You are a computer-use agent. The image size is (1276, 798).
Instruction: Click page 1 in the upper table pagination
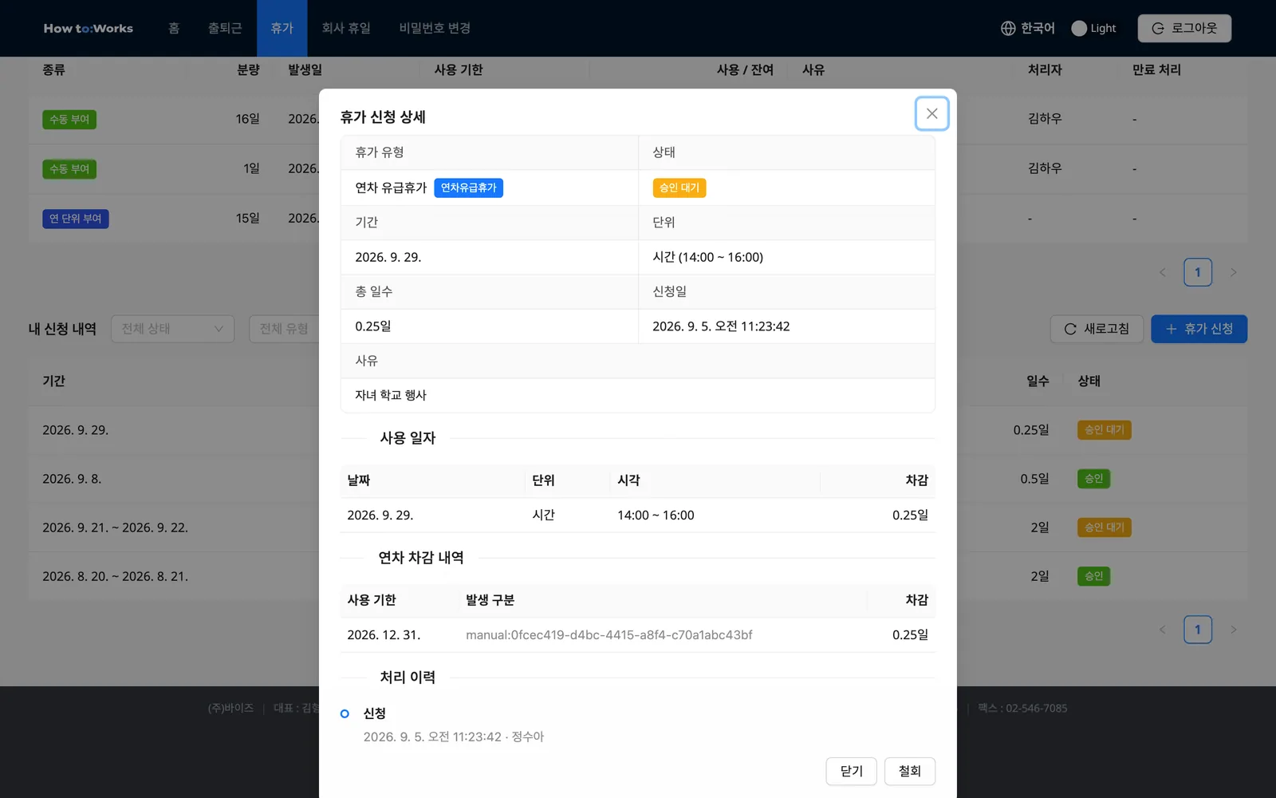pyautogui.click(x=1197, y=272)
